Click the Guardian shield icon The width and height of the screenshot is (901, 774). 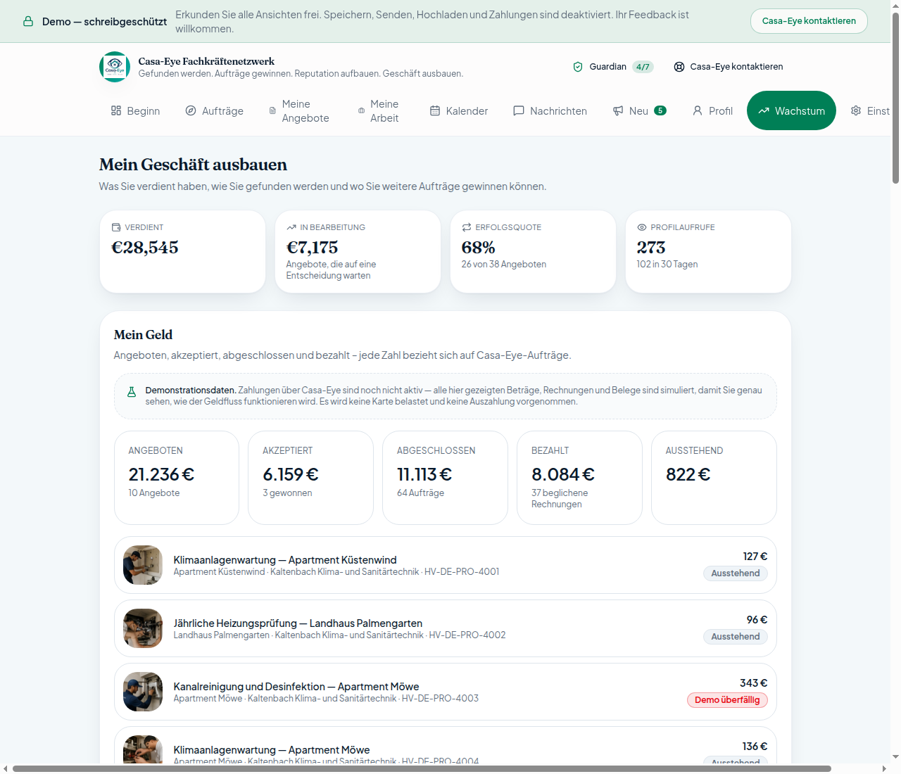pyautogui.click(x=578, y=67)
